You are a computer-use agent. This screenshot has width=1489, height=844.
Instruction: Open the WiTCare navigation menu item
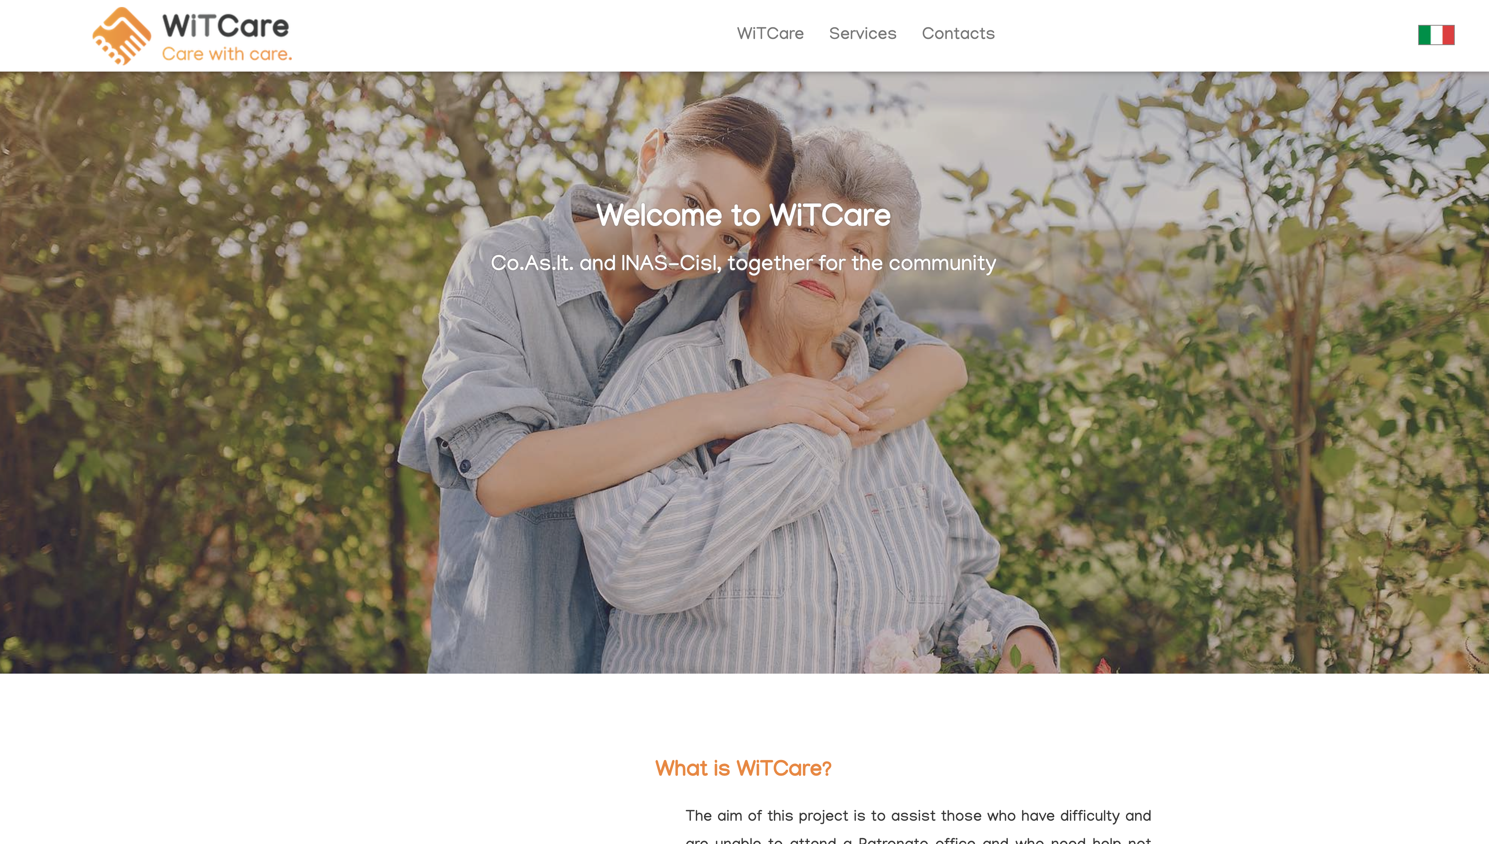pos(770,33)
